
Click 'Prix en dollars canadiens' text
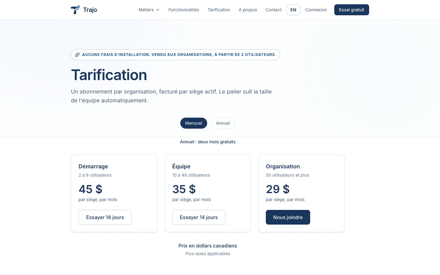(208, 246)
